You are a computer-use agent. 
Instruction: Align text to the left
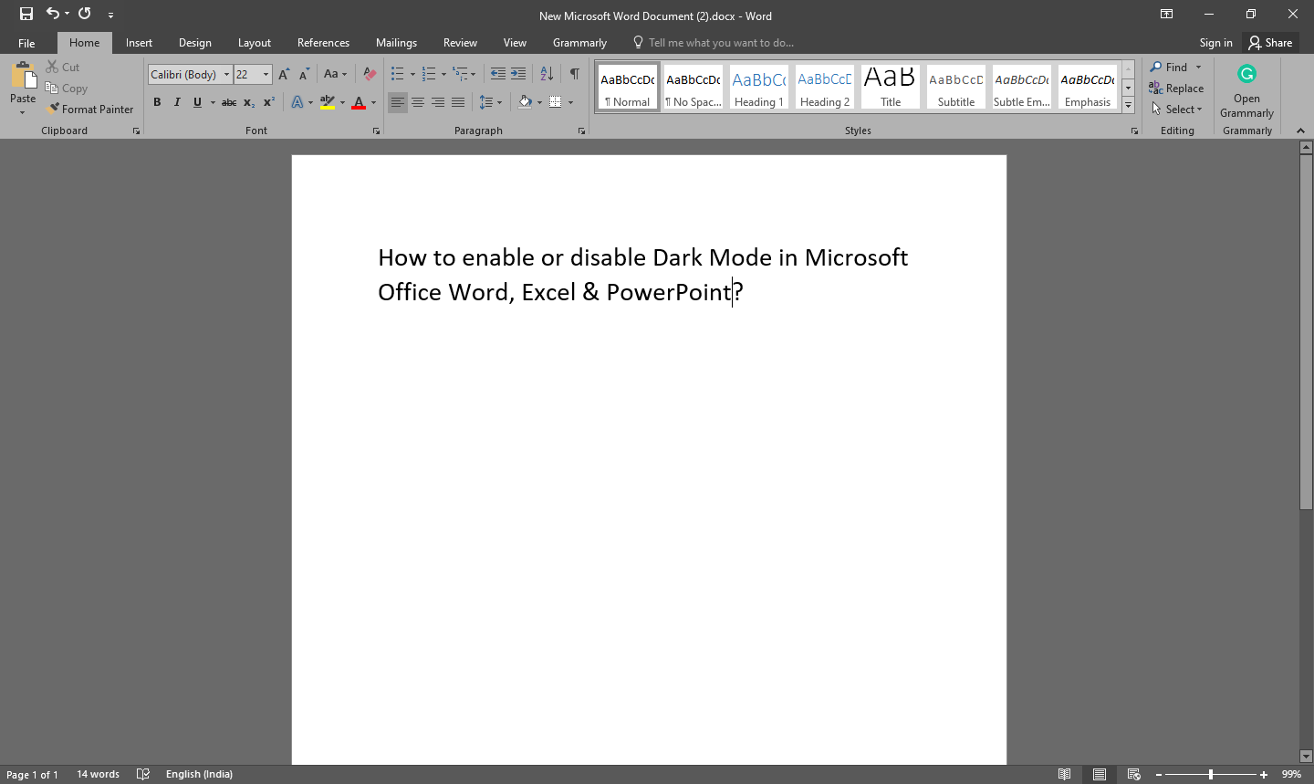(398, 102)
